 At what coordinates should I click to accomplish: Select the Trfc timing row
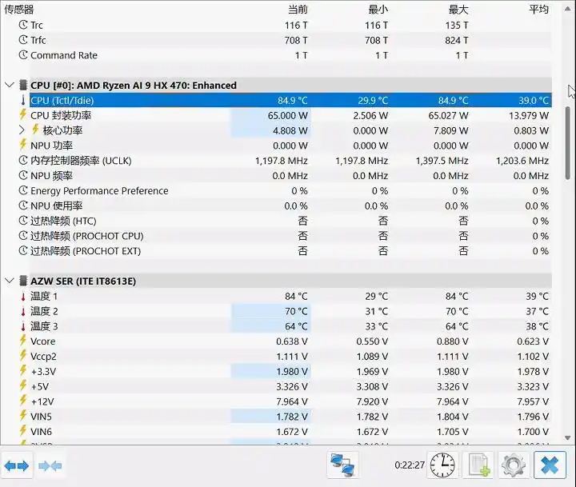click(290, 40)
